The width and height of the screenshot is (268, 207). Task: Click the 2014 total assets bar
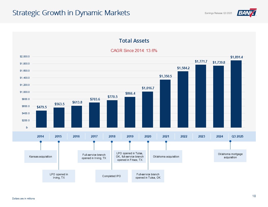tap(41, 119)
